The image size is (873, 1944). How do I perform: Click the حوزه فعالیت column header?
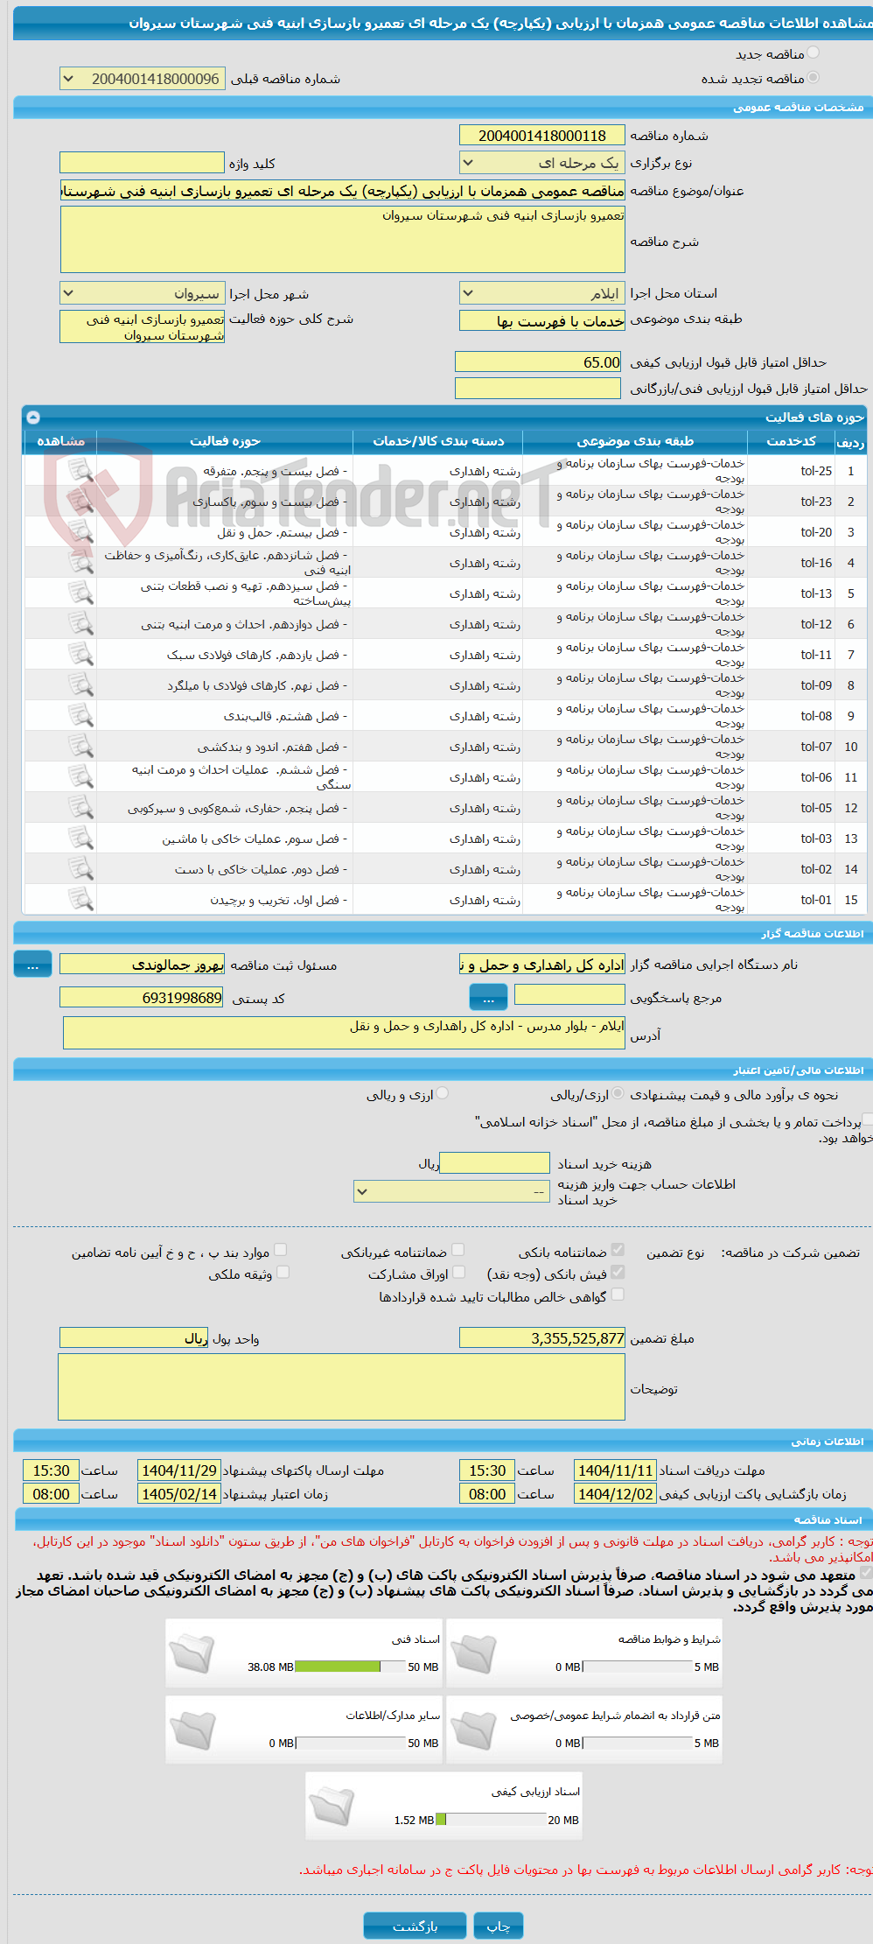tap(225, 441)
